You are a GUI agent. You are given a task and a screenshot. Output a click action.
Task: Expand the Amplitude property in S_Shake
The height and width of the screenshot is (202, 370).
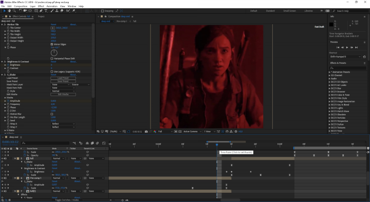click(5, 101)
